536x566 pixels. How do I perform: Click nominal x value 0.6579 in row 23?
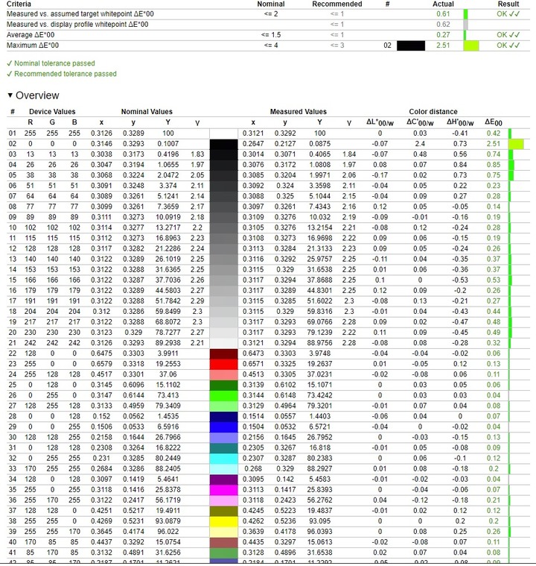click(x=101, y=364)
